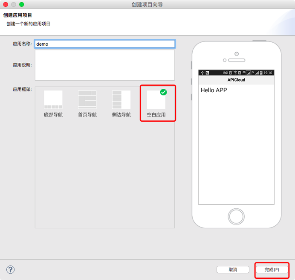
Task: Click the APICloud title bar in preview
Action: coord(236,80)
